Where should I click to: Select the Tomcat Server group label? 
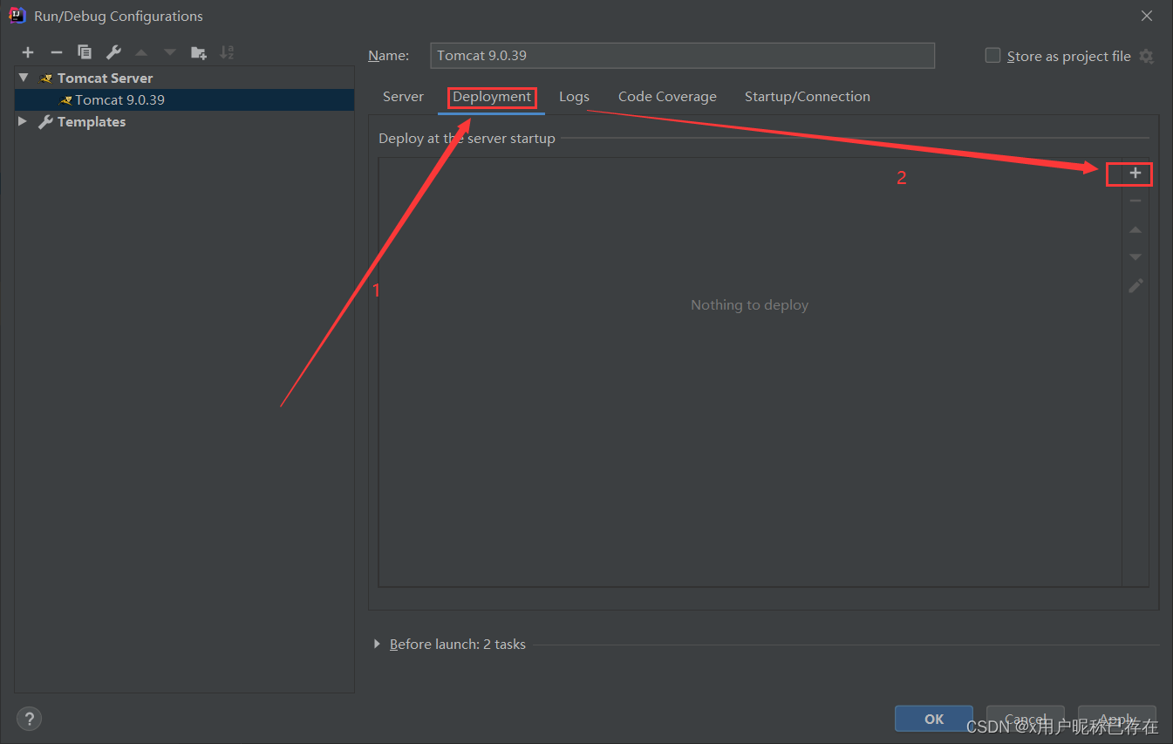point(105,78)
